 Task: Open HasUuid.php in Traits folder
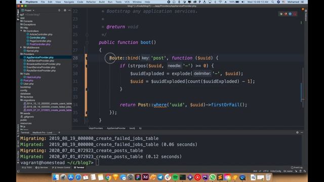coord(33,77)
